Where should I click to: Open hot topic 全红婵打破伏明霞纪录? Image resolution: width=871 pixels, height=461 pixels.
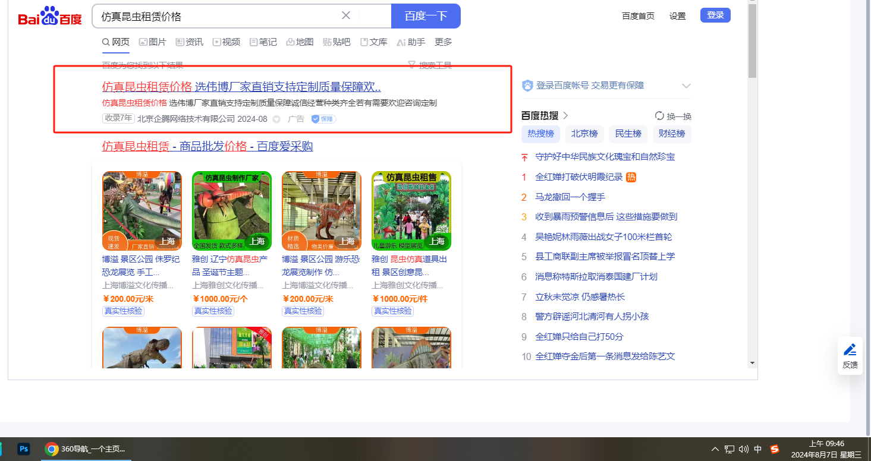[579, 177]
